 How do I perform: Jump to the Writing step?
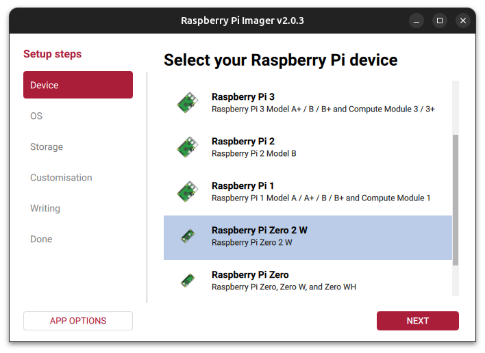[x=45, y=209]
